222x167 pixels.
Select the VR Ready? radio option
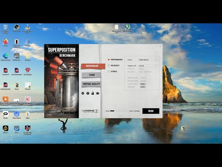(109, 66)
